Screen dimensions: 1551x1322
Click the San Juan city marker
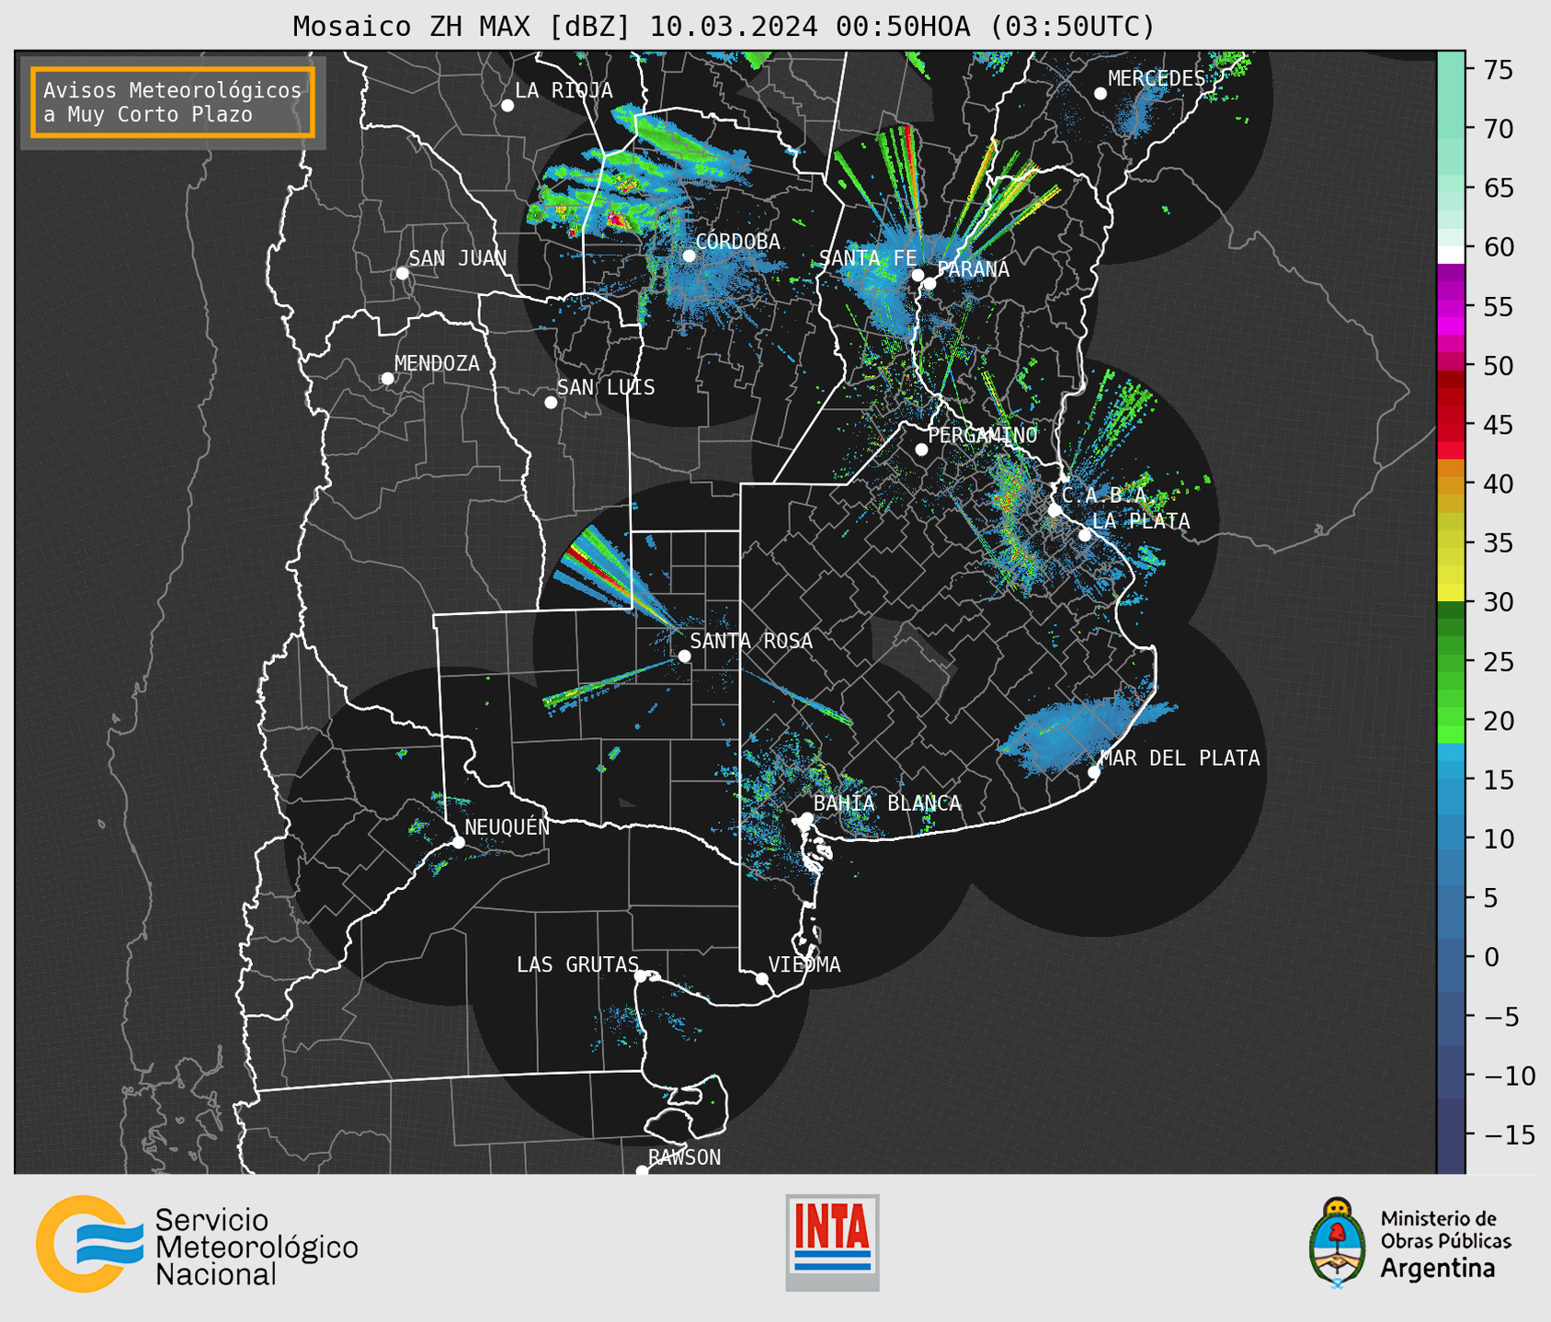tap(402, 273)
